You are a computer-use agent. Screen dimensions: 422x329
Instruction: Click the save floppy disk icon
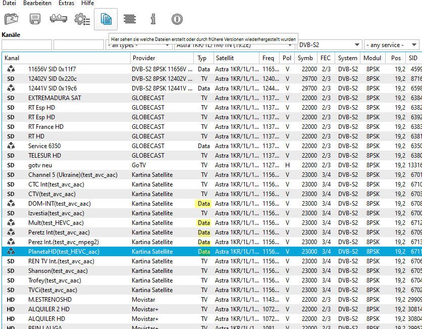(35, 19)
